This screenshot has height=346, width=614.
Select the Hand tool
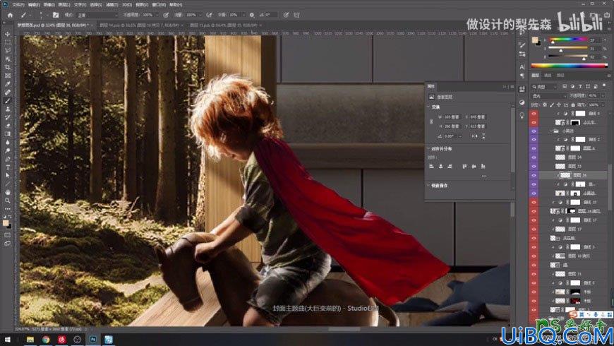pos(8,192)
